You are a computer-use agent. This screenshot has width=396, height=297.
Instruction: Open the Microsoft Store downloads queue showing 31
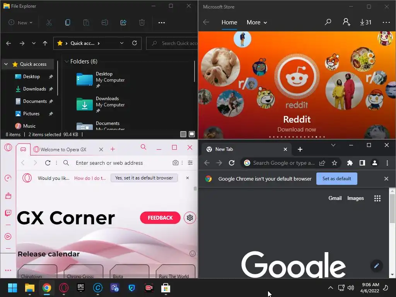point(366,22)
